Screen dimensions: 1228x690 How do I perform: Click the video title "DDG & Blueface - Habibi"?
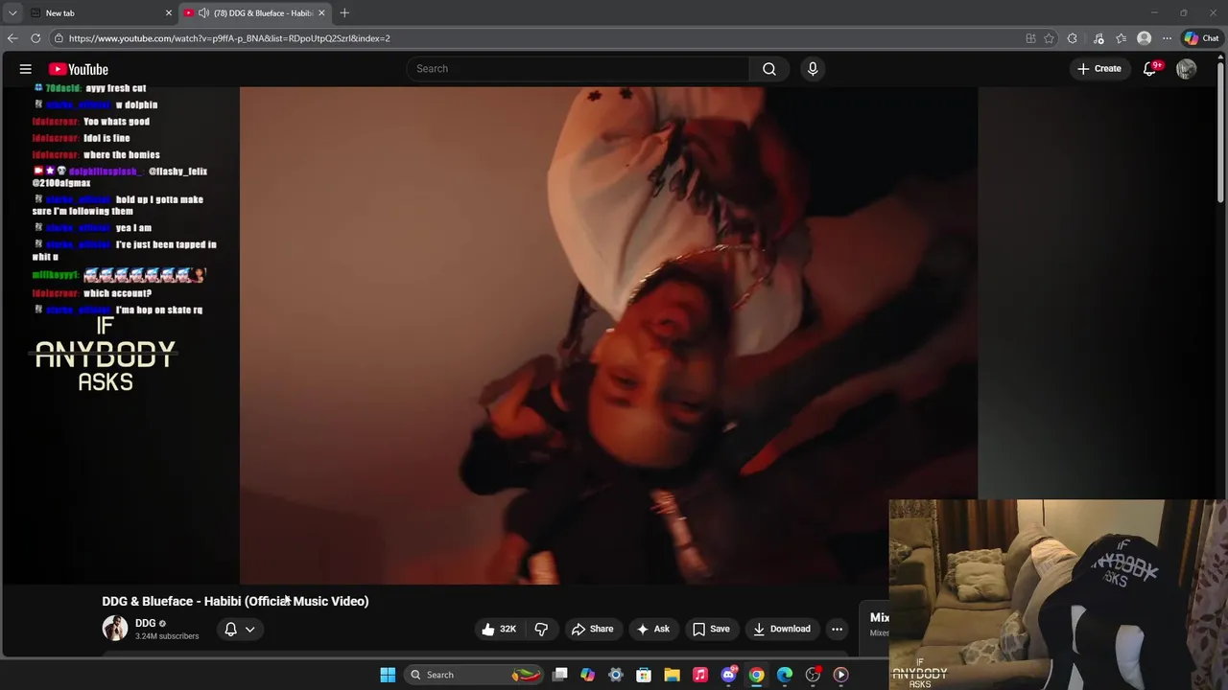171,601
